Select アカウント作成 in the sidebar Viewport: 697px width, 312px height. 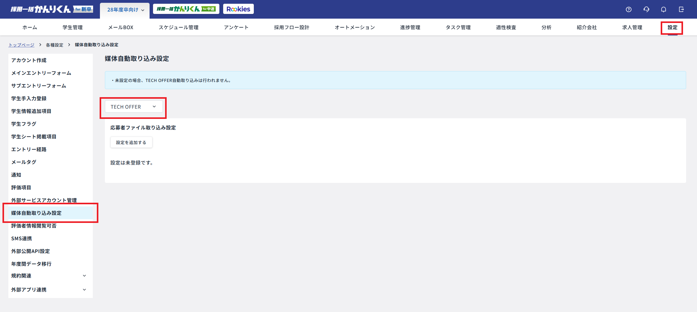29,60
